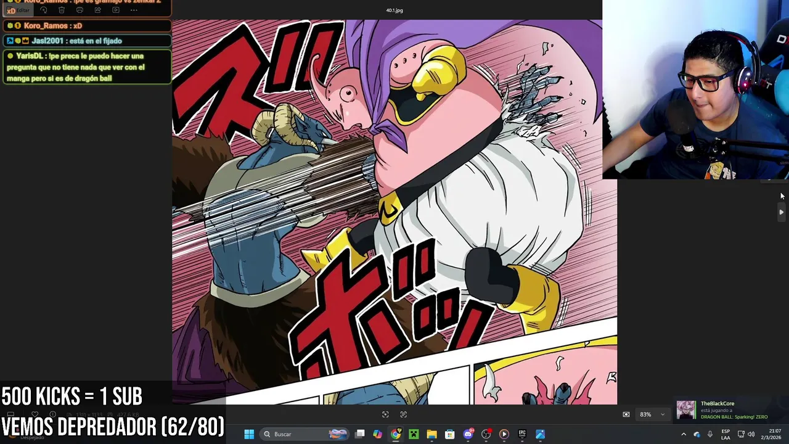Switch the ESP LAA input language
789x444 pixels.
click(x=726, y=434)
